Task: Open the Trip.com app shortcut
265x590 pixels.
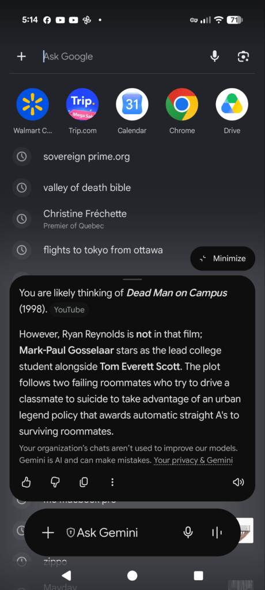Action: 82,104
